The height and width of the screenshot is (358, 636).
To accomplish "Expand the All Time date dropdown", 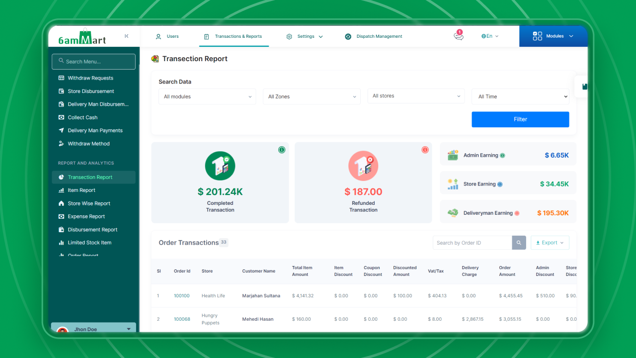I will [520, 96].
